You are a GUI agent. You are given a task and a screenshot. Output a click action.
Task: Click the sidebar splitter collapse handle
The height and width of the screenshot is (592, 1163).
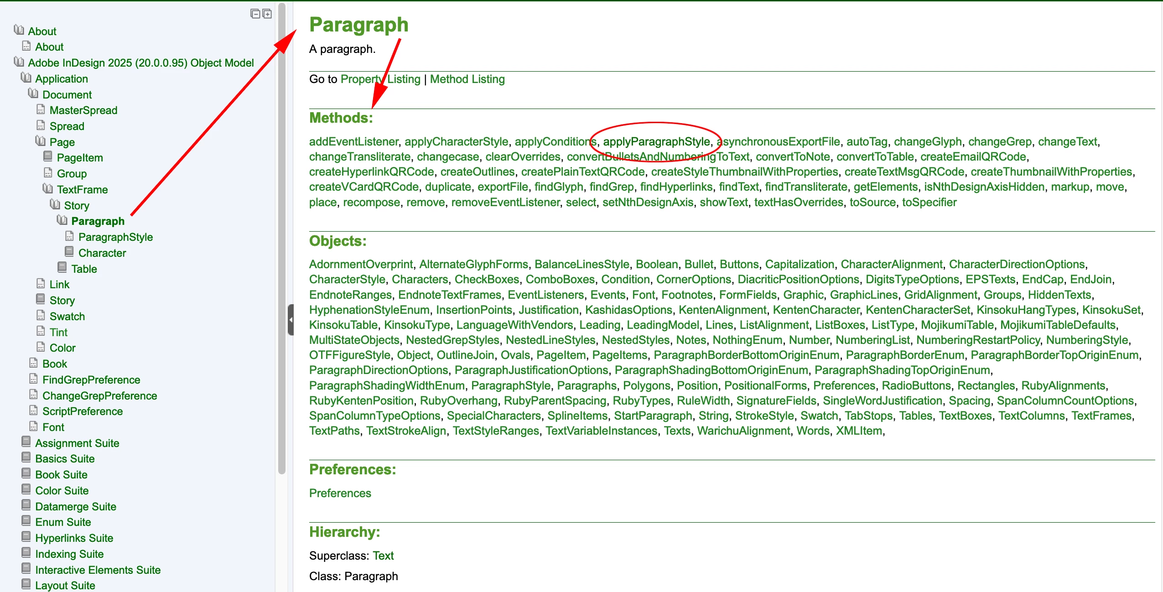[x=291, y=320]
